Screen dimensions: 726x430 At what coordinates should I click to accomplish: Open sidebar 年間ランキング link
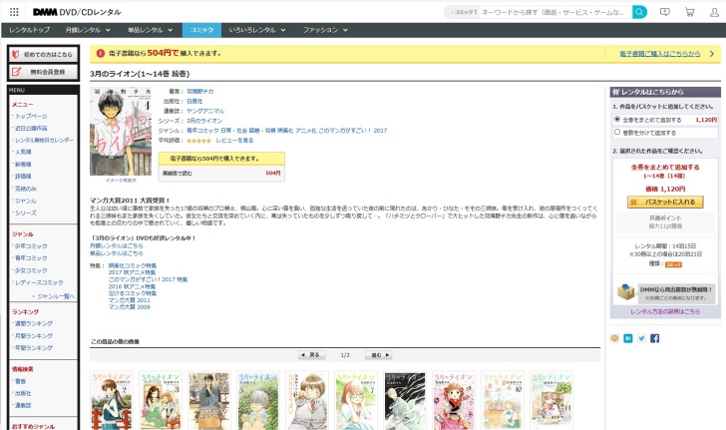[34, 347]
